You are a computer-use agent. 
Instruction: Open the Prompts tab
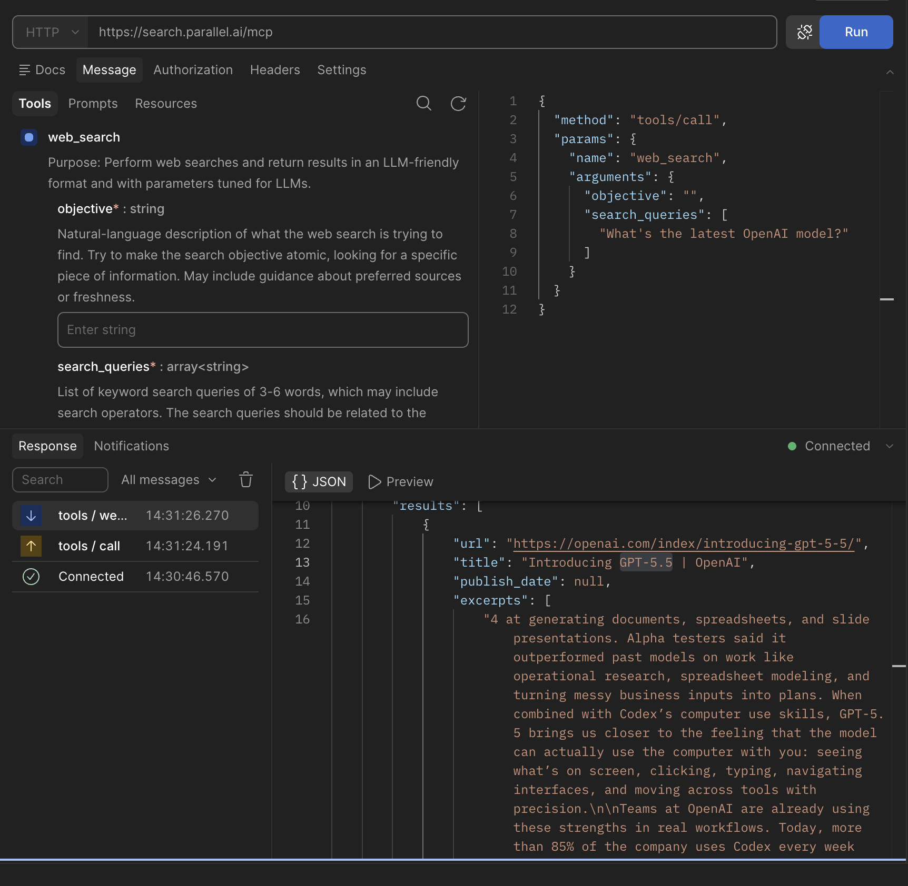pyautogui.click(x=93, y=104)
